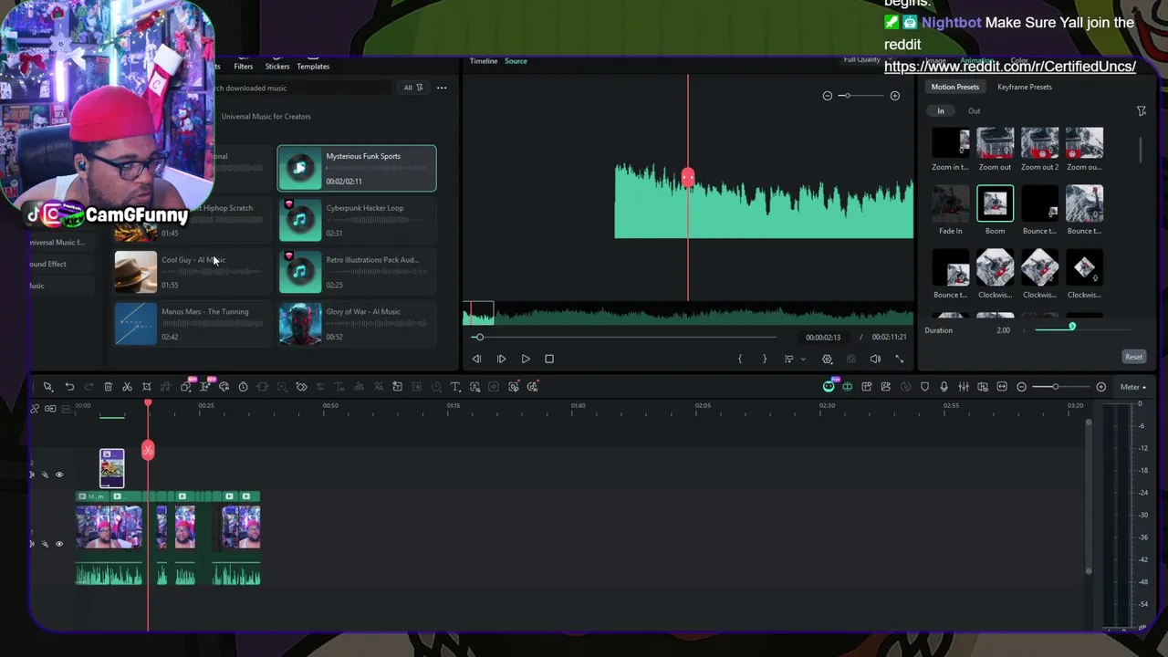Click the undo arrow in timeline toolbar
The image size is (1168, 657).
click(x=69, y=387)
